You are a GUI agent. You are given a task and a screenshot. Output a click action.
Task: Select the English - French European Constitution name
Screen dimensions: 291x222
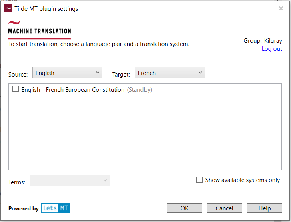click(73, 90)
